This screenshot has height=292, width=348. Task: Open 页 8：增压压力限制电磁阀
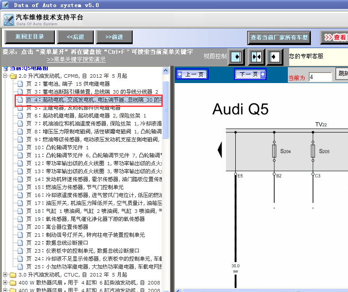(x=94, y=132)
